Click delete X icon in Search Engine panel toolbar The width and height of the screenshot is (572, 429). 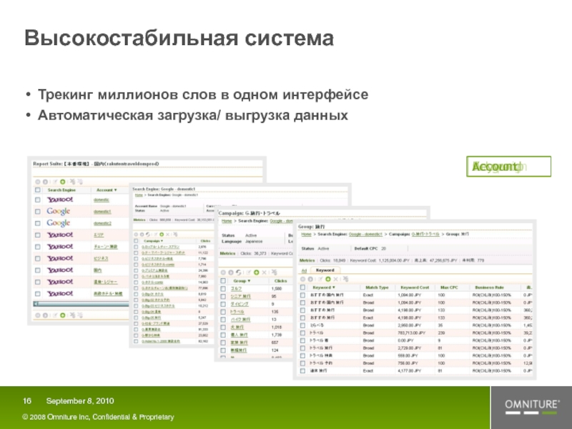[168, 235]
